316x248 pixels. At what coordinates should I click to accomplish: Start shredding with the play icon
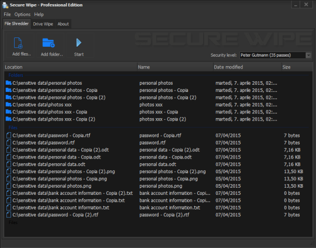point(78,43)
